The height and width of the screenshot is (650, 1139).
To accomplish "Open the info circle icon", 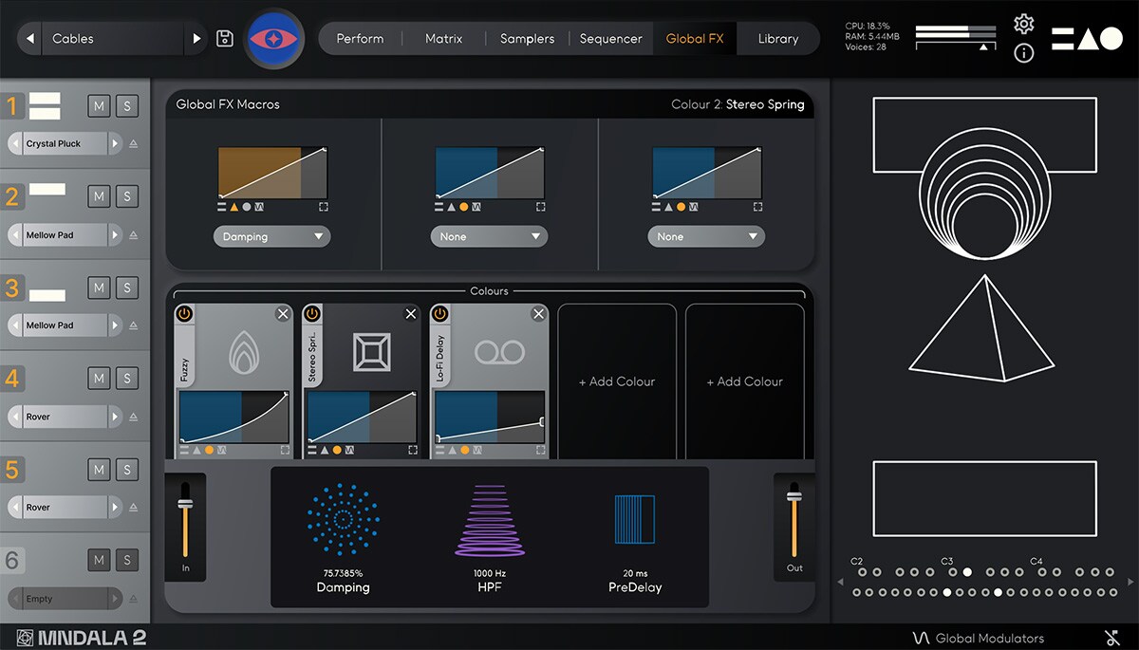I will pos(1023,53).
